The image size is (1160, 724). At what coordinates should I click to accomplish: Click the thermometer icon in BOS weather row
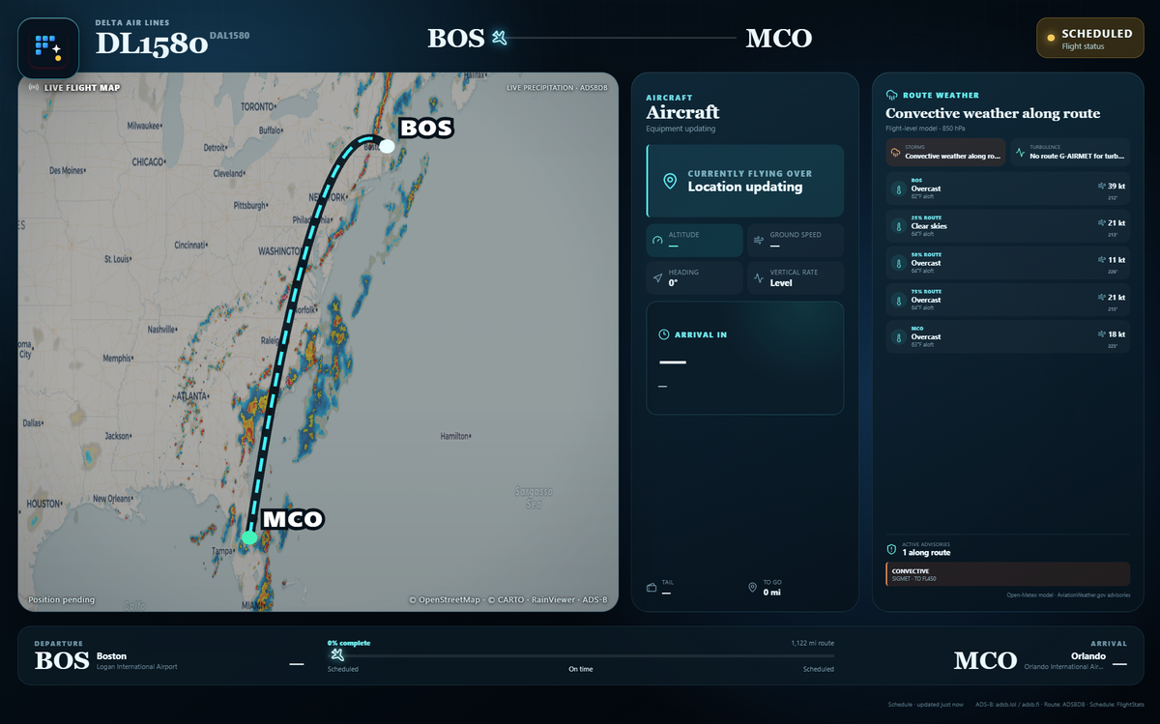[898, 189]
